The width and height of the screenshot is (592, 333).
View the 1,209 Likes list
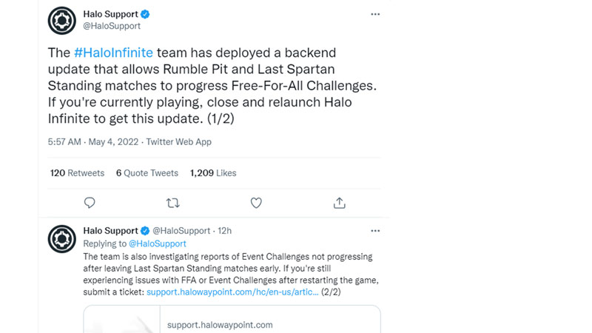pos(213,173)
